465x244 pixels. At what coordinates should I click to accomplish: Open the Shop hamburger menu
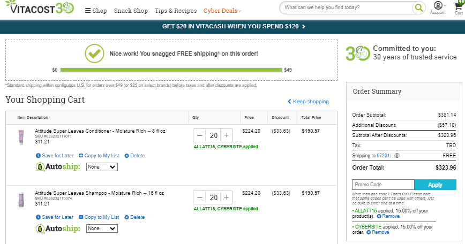click(x=96, y=11)
